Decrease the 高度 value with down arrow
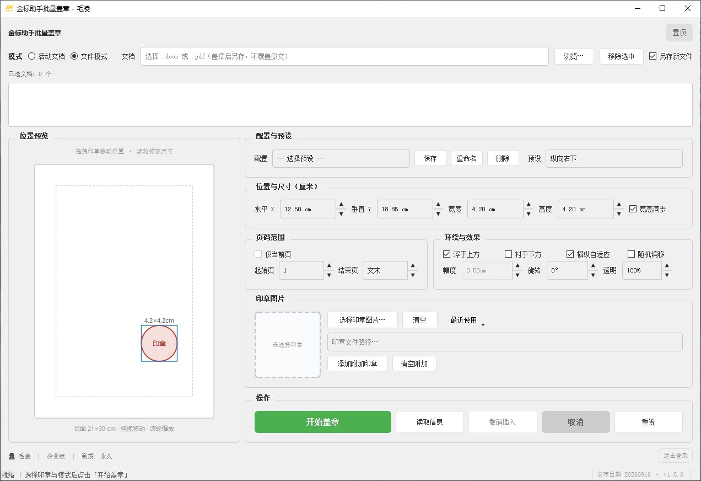 point(619,213)
